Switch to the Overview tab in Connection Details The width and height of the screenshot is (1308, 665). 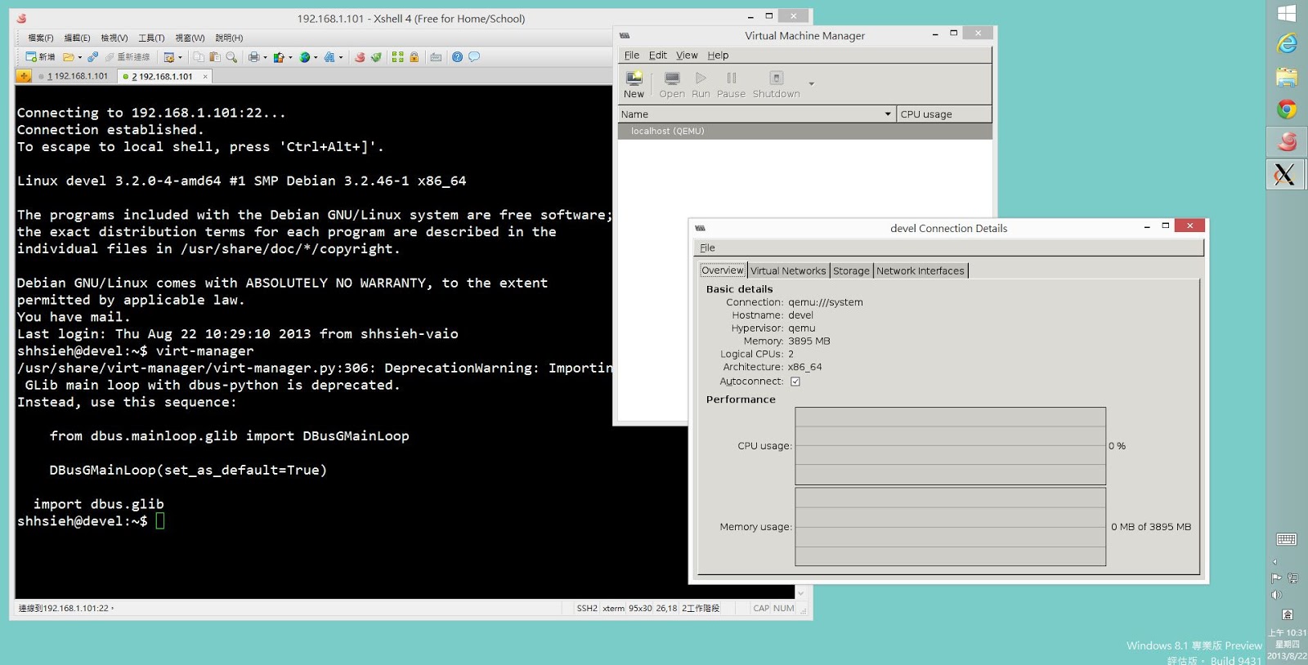click(723, 270)
